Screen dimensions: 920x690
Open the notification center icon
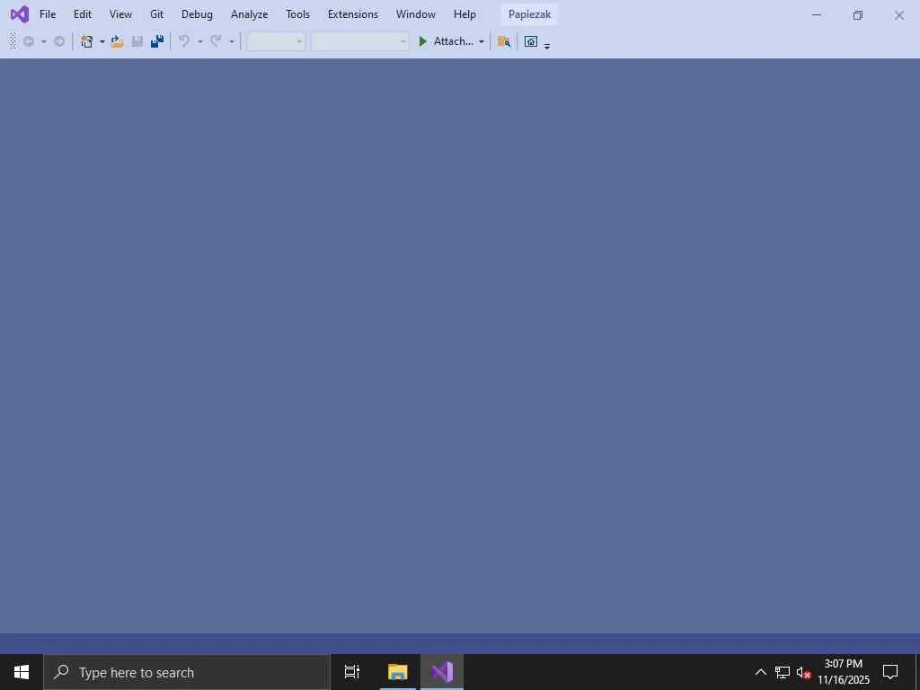coord(890,672)
